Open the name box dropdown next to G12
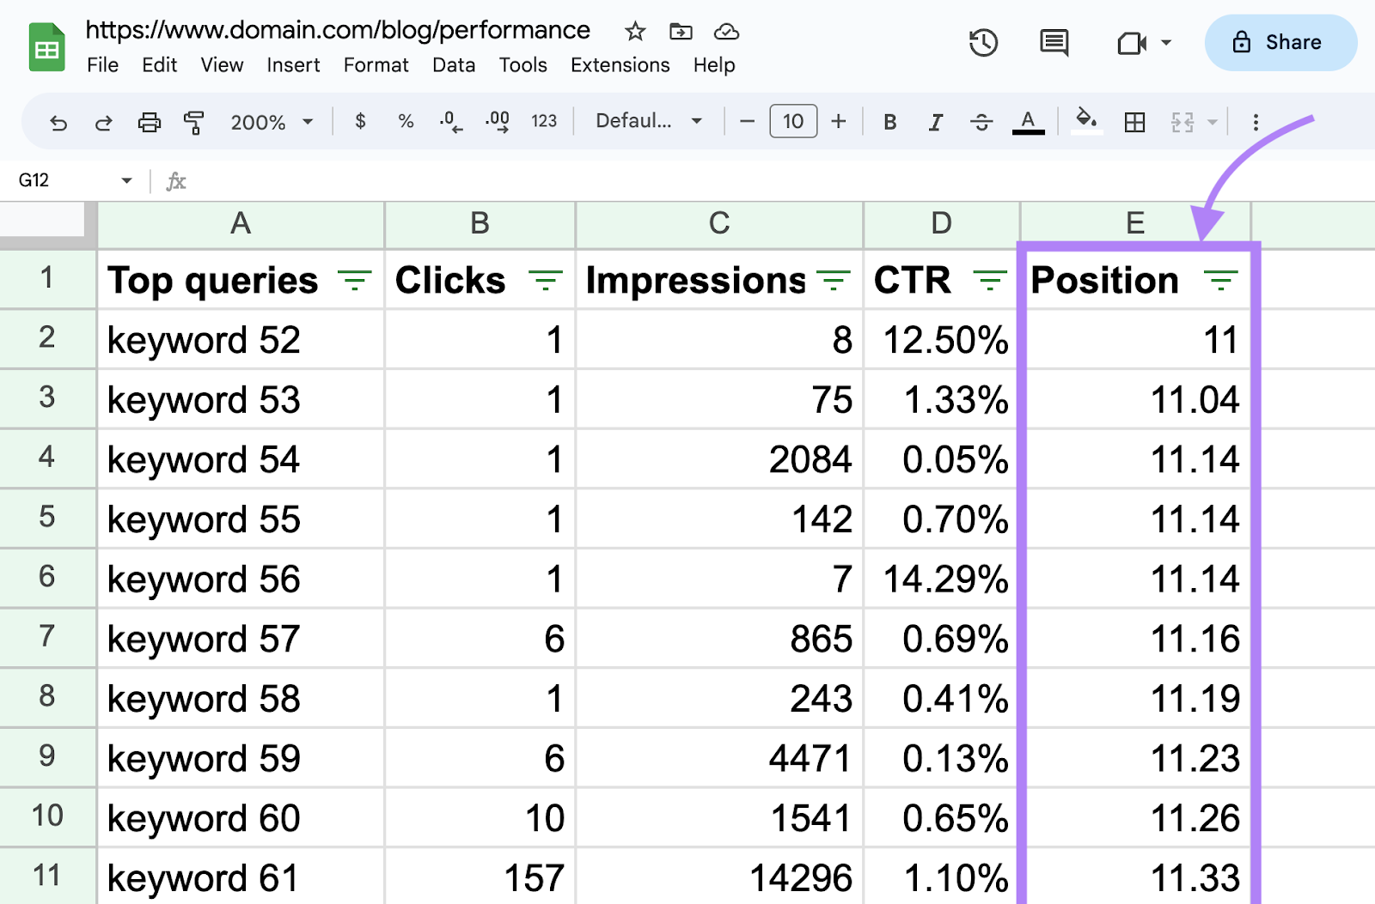The image size is (1375, 904). [126, 180]
